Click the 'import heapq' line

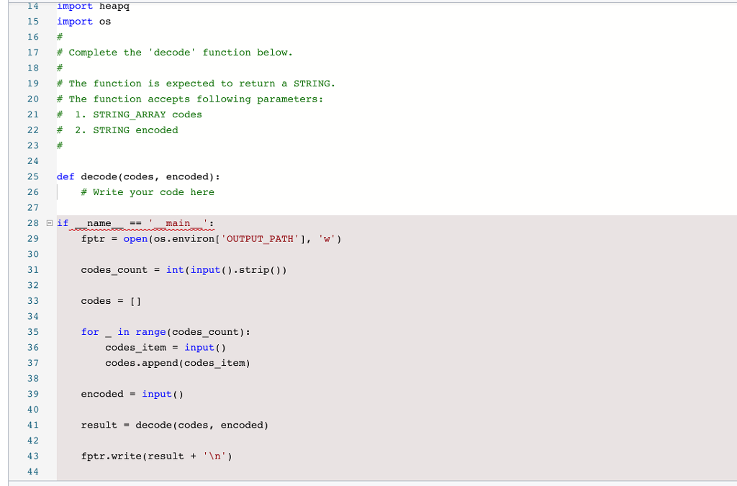(93, 6)
